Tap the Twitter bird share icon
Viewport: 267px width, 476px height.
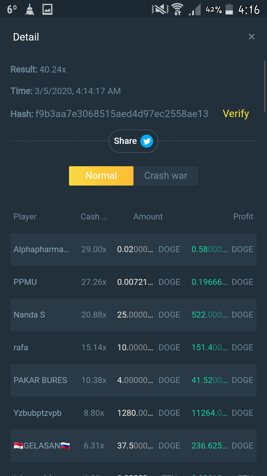[147, 141]
